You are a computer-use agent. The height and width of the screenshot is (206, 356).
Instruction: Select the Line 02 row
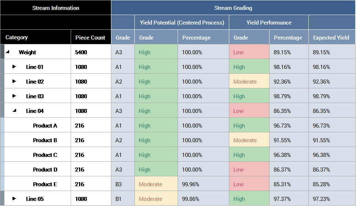pos(35,81)
